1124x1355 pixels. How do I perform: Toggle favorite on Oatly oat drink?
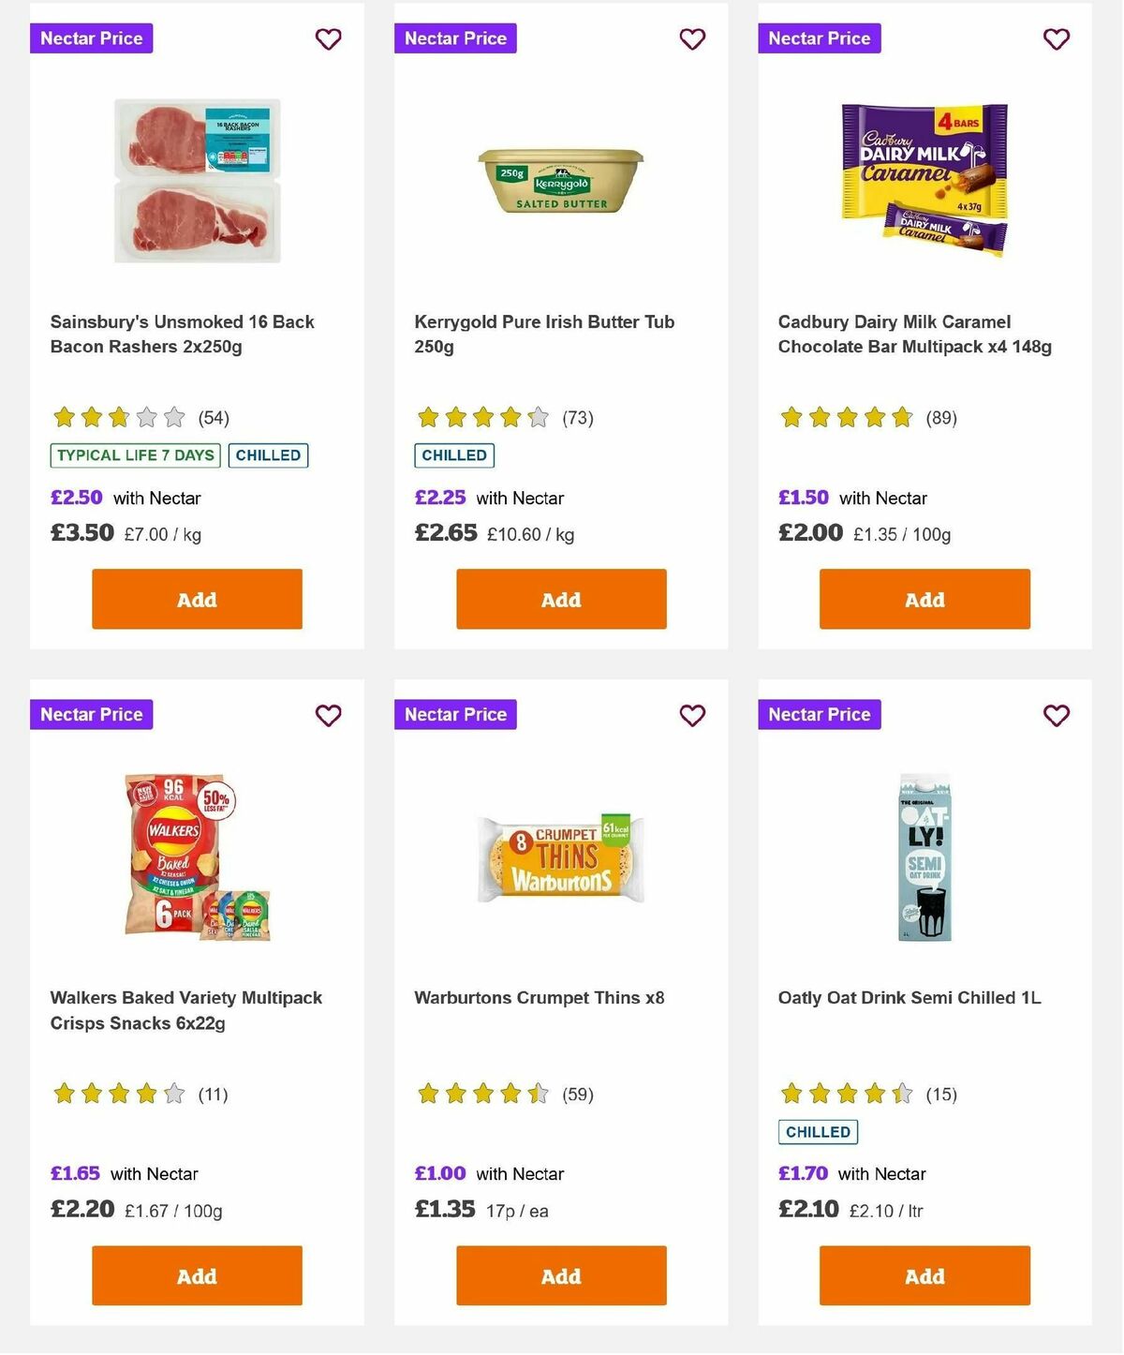(1056, 715)
